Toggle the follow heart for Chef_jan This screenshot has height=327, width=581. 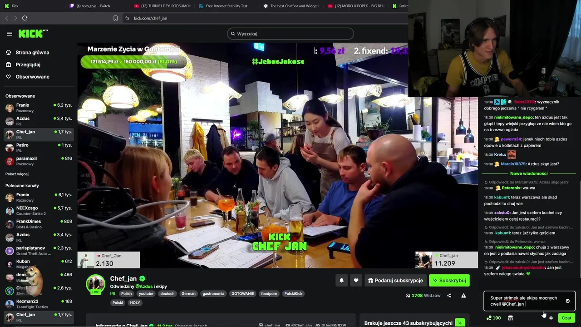(x=356, y=281)
